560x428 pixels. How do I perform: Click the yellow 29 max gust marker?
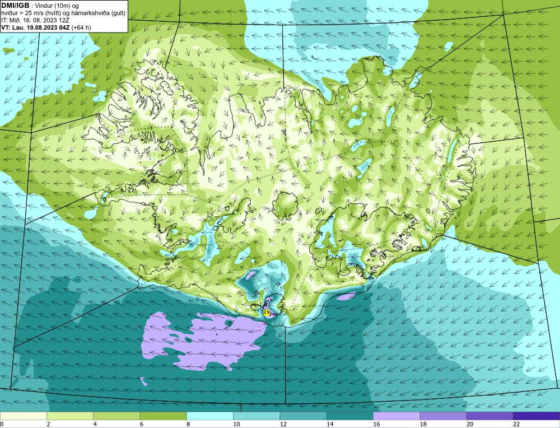pos(267,312)
